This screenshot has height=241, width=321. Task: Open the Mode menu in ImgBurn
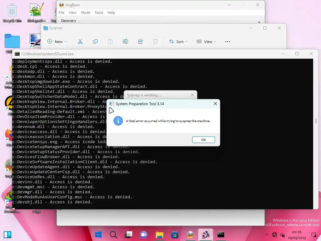click(86, 13)
